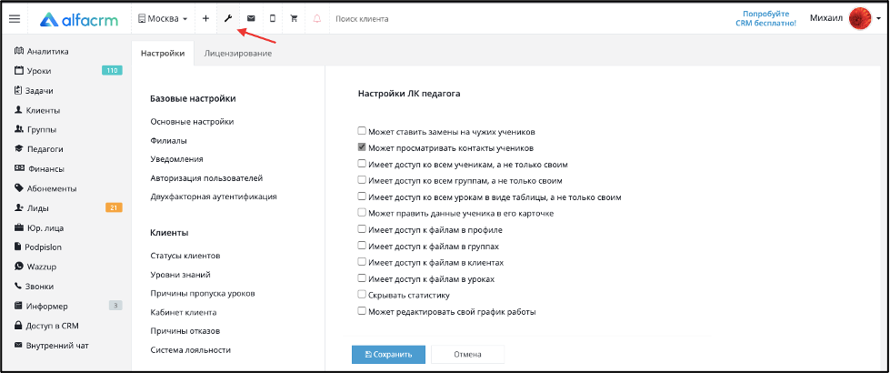Check Имеет доступ к файлам в клиентах
Viewport: 890px width, 373px height.
(362, 262)
